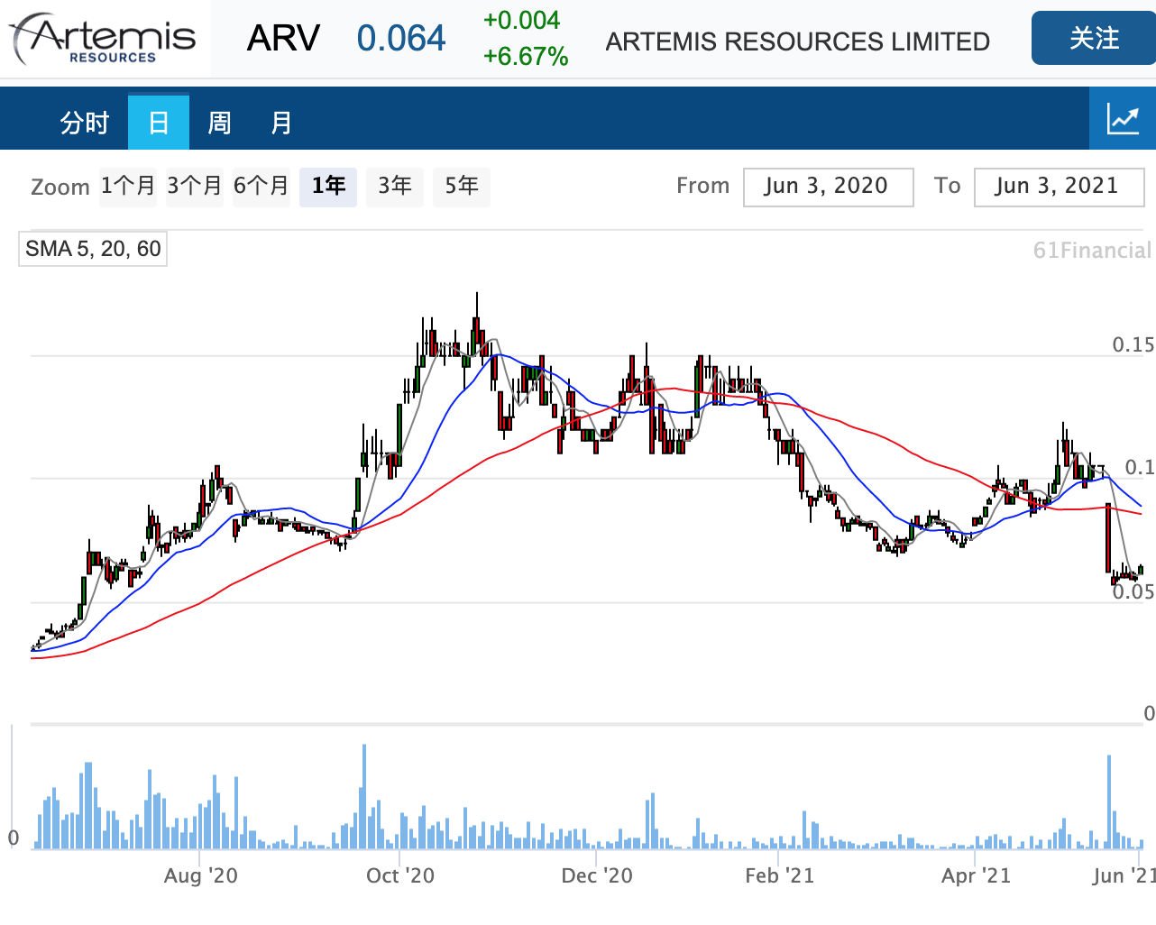
Task: Open the chart trend icon button
Action: (1123, 119)
